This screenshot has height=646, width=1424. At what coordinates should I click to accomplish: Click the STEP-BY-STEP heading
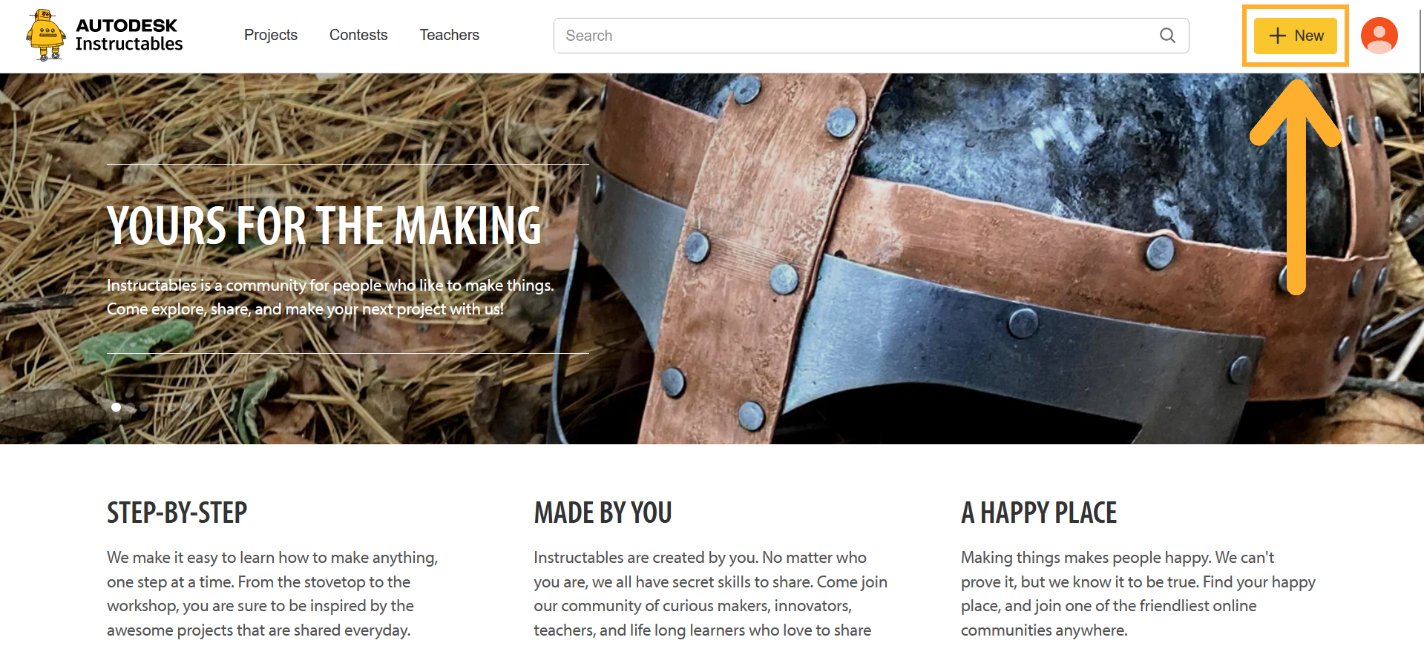(177, 512)
